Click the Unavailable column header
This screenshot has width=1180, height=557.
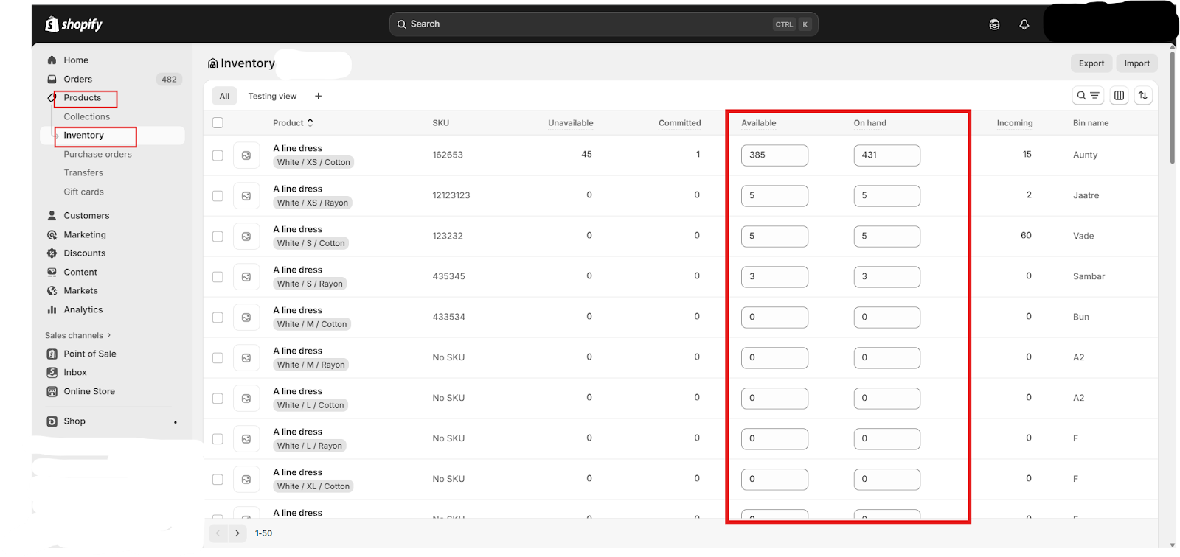point(571,123)
